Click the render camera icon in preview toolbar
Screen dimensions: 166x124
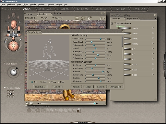77,18
